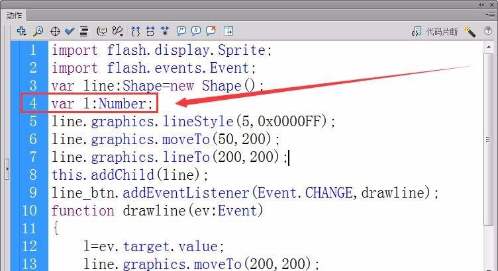Click 'function' keyword in line 10
The width and height of the screenshot is (498, 271).
[x=83, y=210]
